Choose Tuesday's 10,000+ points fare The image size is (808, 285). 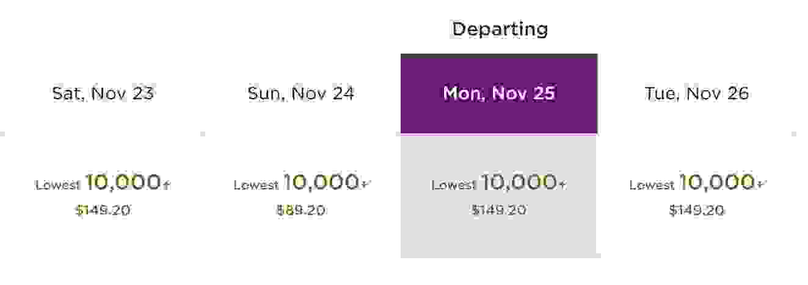(722, 182)
